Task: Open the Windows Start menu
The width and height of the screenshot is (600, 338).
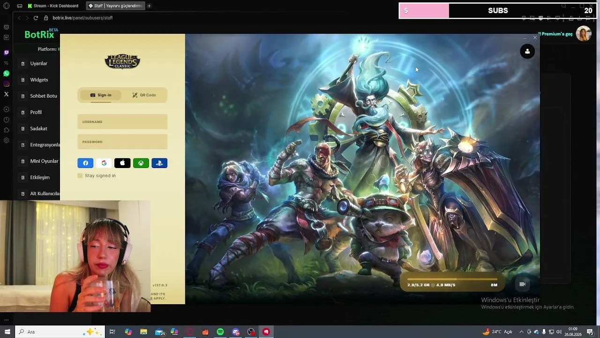Action: (7, 332)
